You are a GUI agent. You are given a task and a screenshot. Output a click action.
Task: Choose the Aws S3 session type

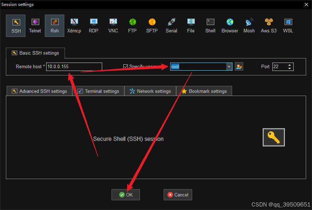pyautogui.click(x=269, y=26)
